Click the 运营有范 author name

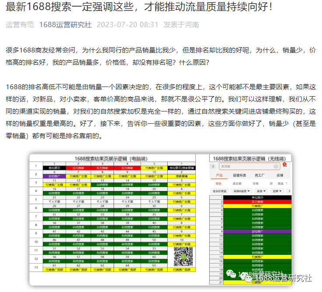tap(20, 24)
